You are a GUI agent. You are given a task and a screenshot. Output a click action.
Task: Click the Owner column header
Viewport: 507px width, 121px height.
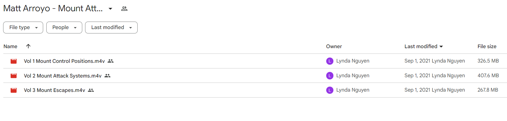click(x=334, y=46)
